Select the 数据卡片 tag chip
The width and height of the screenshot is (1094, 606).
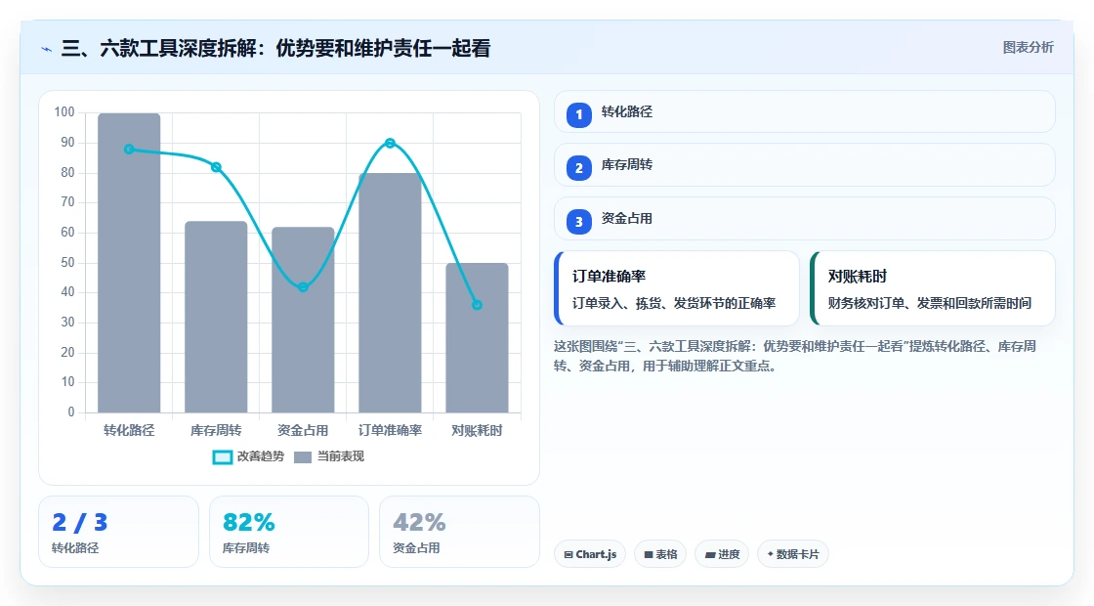793,554
